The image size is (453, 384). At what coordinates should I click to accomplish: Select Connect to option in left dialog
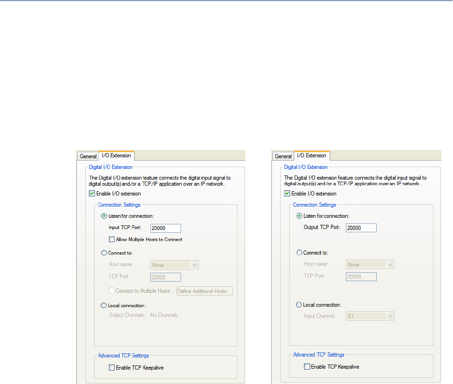(x=104, y=253)
